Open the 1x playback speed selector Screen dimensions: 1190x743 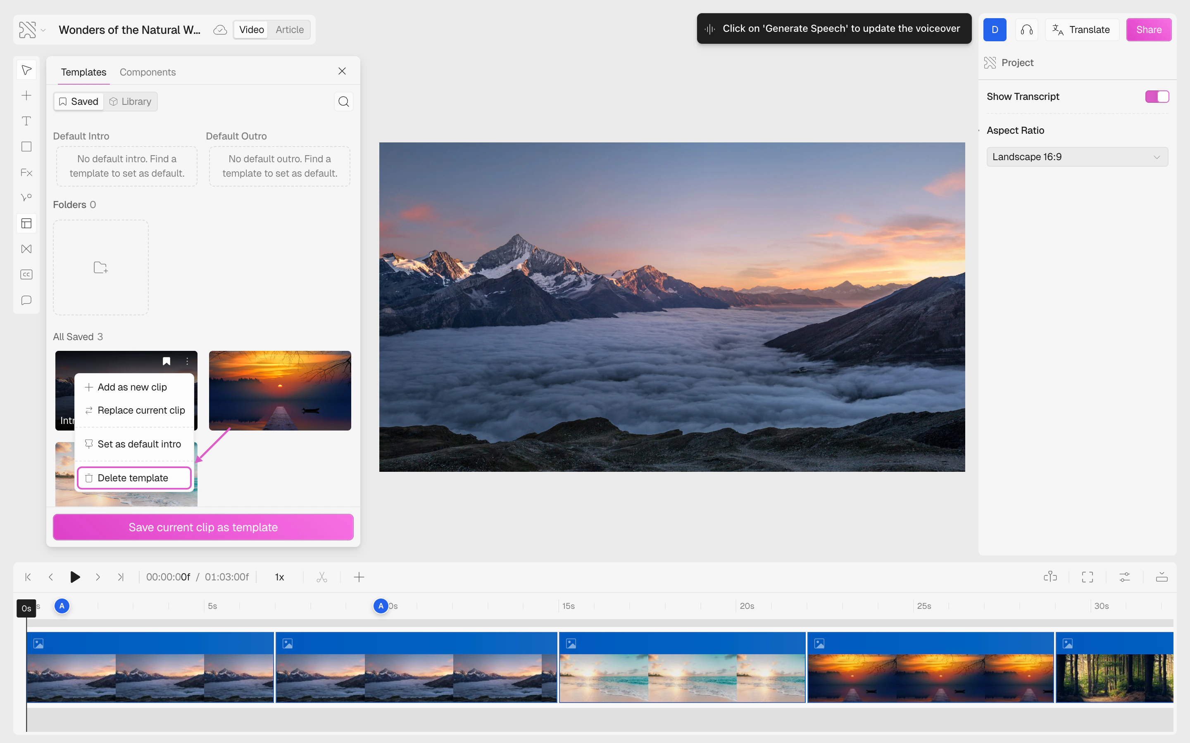coord(279,577)
